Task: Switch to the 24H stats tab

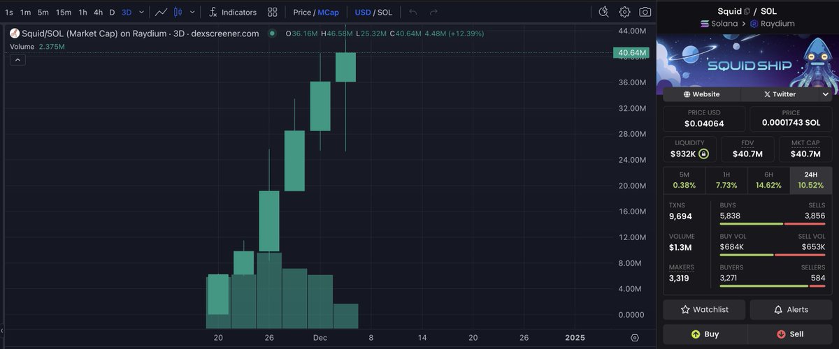Action: click(x=811, y=180)
